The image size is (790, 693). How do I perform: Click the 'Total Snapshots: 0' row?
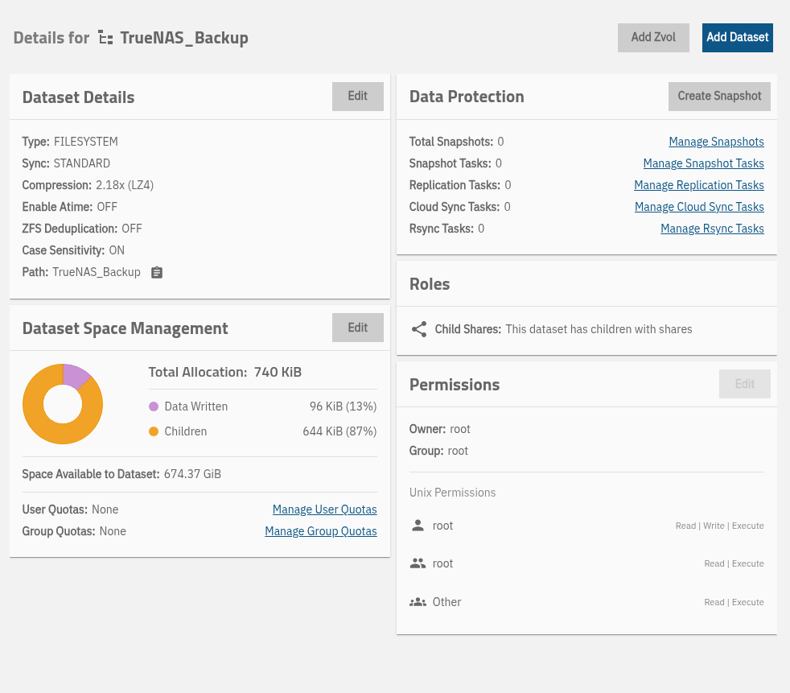(456, 142)
